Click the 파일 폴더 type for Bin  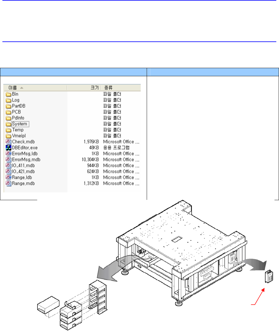click(112, 94)
